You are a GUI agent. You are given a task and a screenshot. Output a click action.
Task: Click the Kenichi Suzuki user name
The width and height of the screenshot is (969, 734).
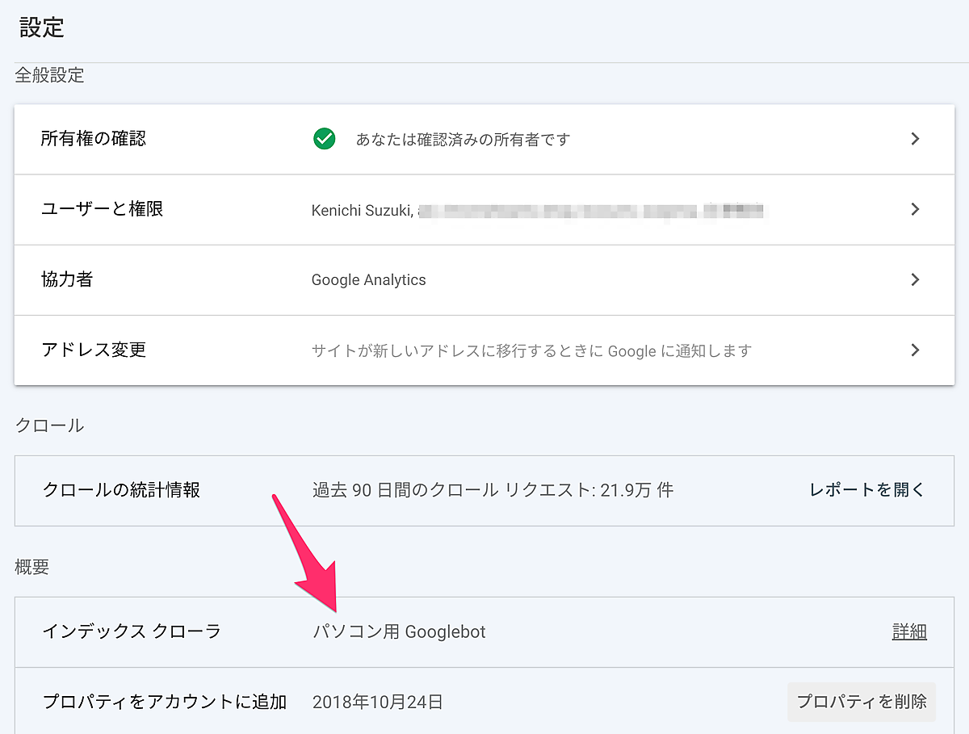363,210
